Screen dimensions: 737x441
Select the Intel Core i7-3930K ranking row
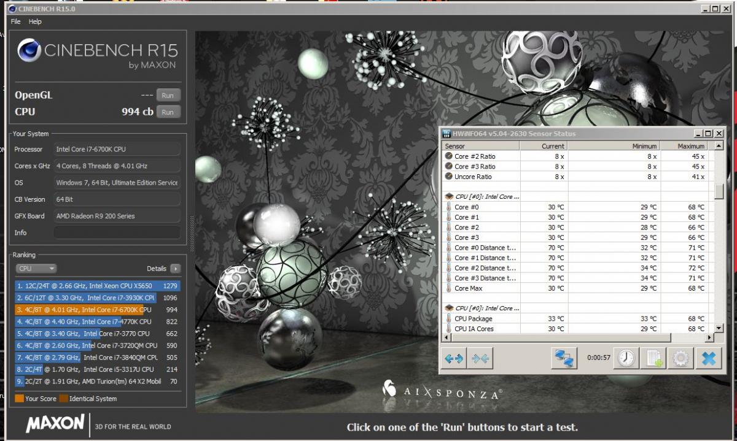[x=98, y=297]
